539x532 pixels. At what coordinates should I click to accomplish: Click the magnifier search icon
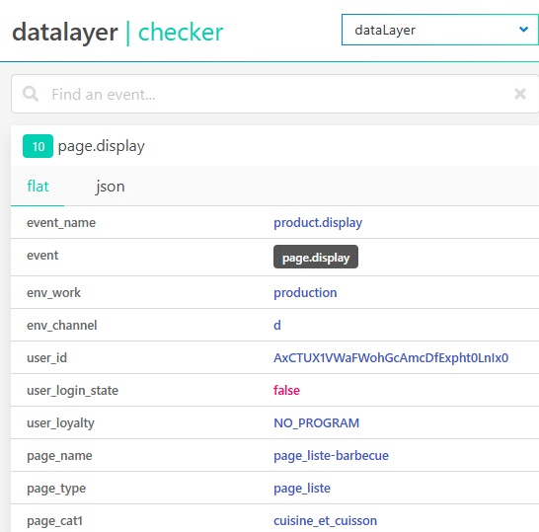(x=31, y=94)
